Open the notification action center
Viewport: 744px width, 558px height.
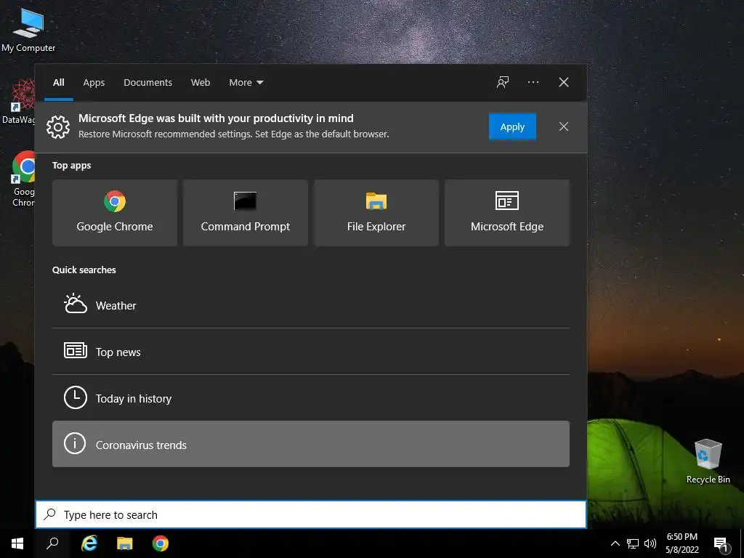(721, 543)
